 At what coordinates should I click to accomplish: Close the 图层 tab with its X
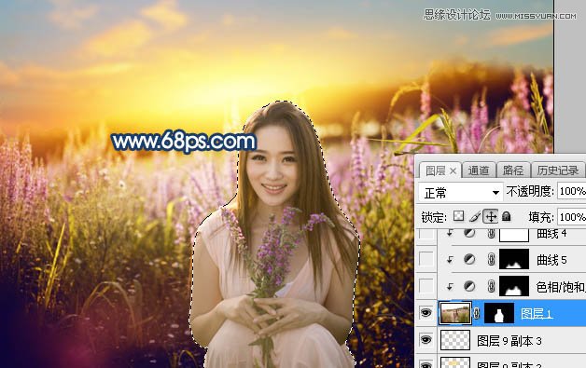point(453,171)
